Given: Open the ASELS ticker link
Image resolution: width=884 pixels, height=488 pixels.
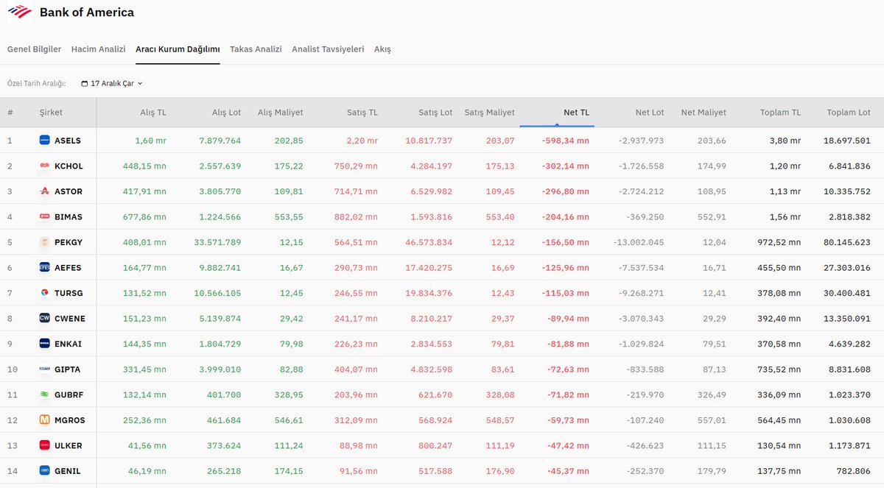Looking at the screenshot, I should (68, 141).
